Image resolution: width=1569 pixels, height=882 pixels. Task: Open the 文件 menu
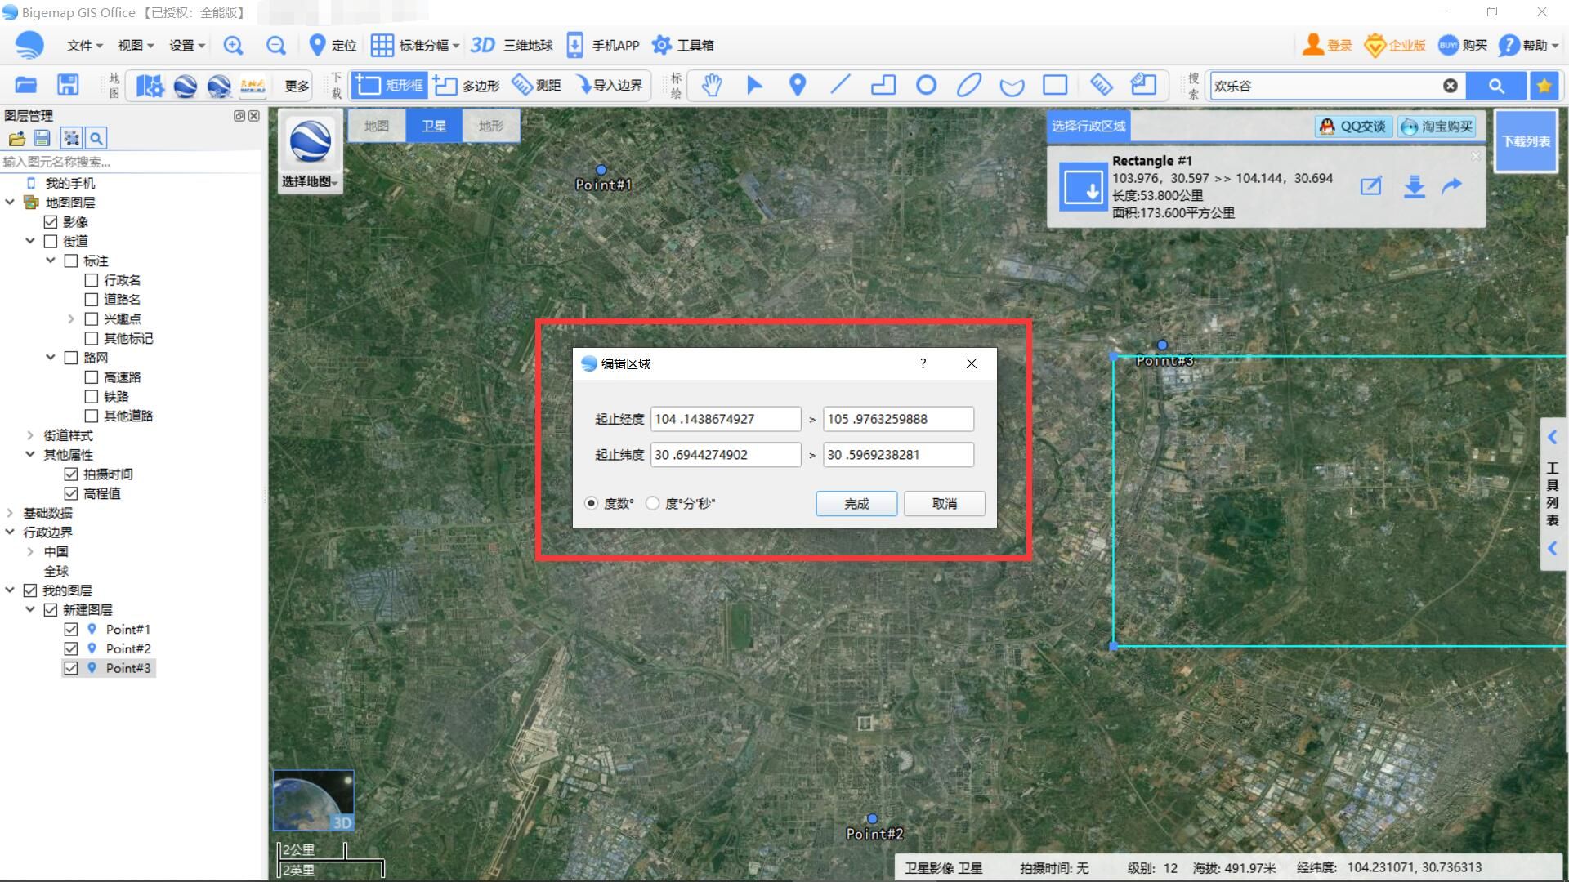click(x=84, y=46)
